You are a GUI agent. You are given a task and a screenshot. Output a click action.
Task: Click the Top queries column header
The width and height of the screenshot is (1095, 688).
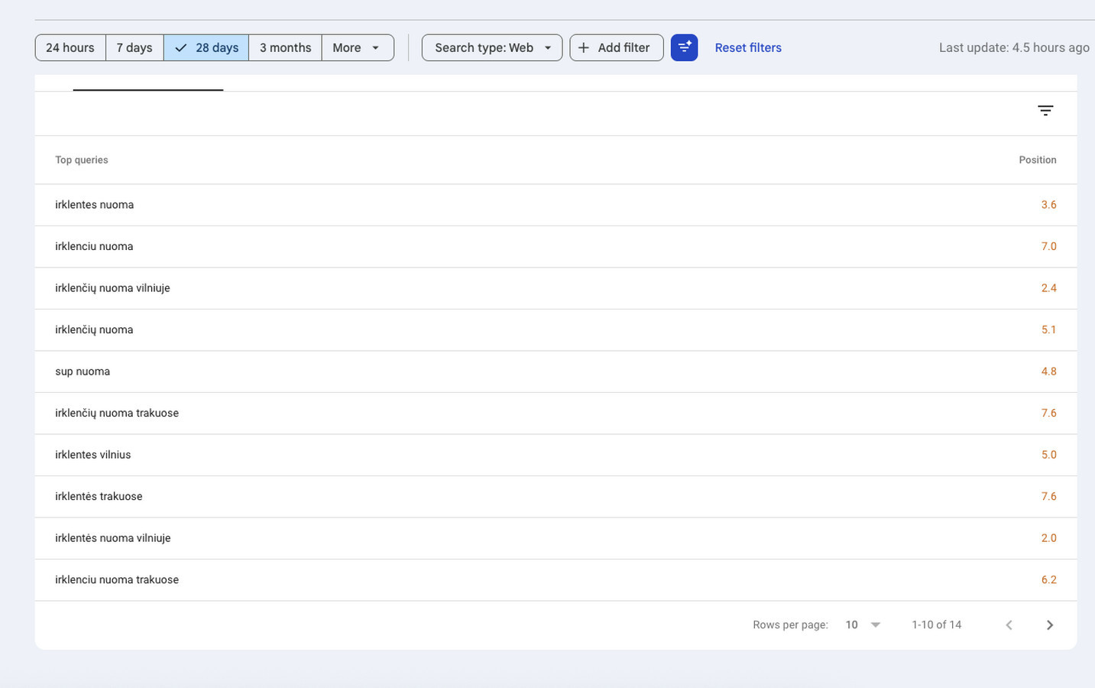[82, 160]
